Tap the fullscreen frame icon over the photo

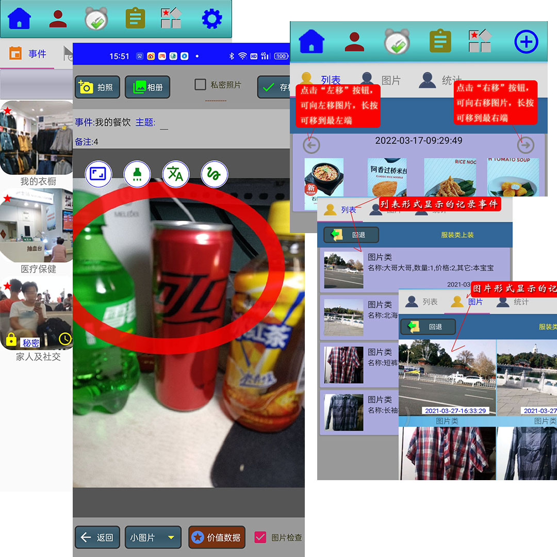(98, 174)
